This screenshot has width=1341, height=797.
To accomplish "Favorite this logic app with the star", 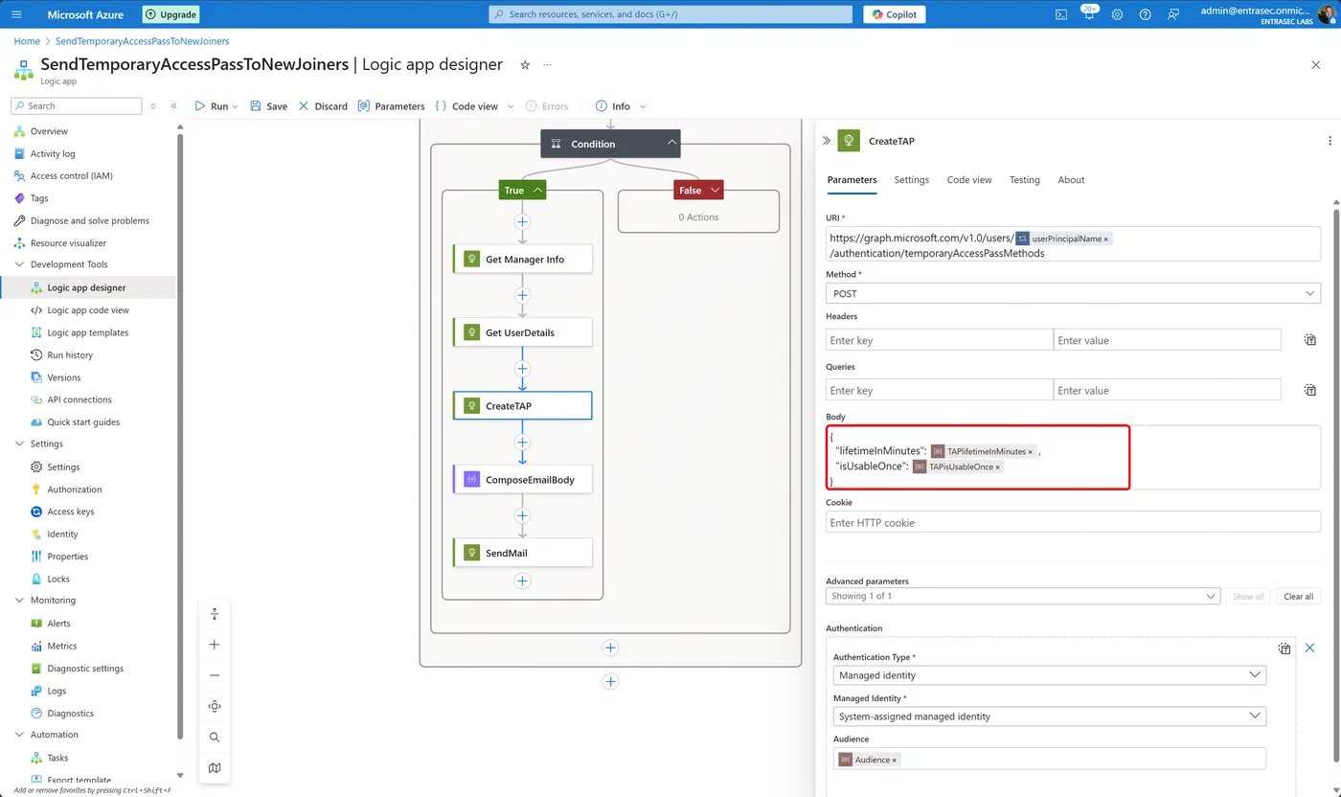I will (x=525, y=64).
